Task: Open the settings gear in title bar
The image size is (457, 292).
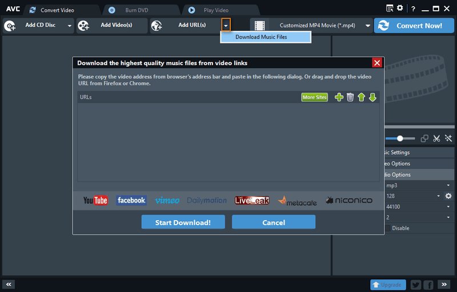Action: tap(400, 8)
